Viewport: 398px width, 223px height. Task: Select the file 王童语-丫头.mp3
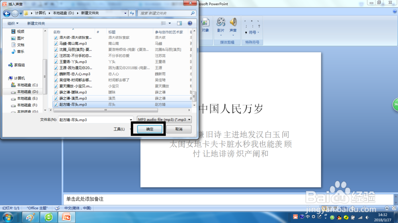click(73, 62)
